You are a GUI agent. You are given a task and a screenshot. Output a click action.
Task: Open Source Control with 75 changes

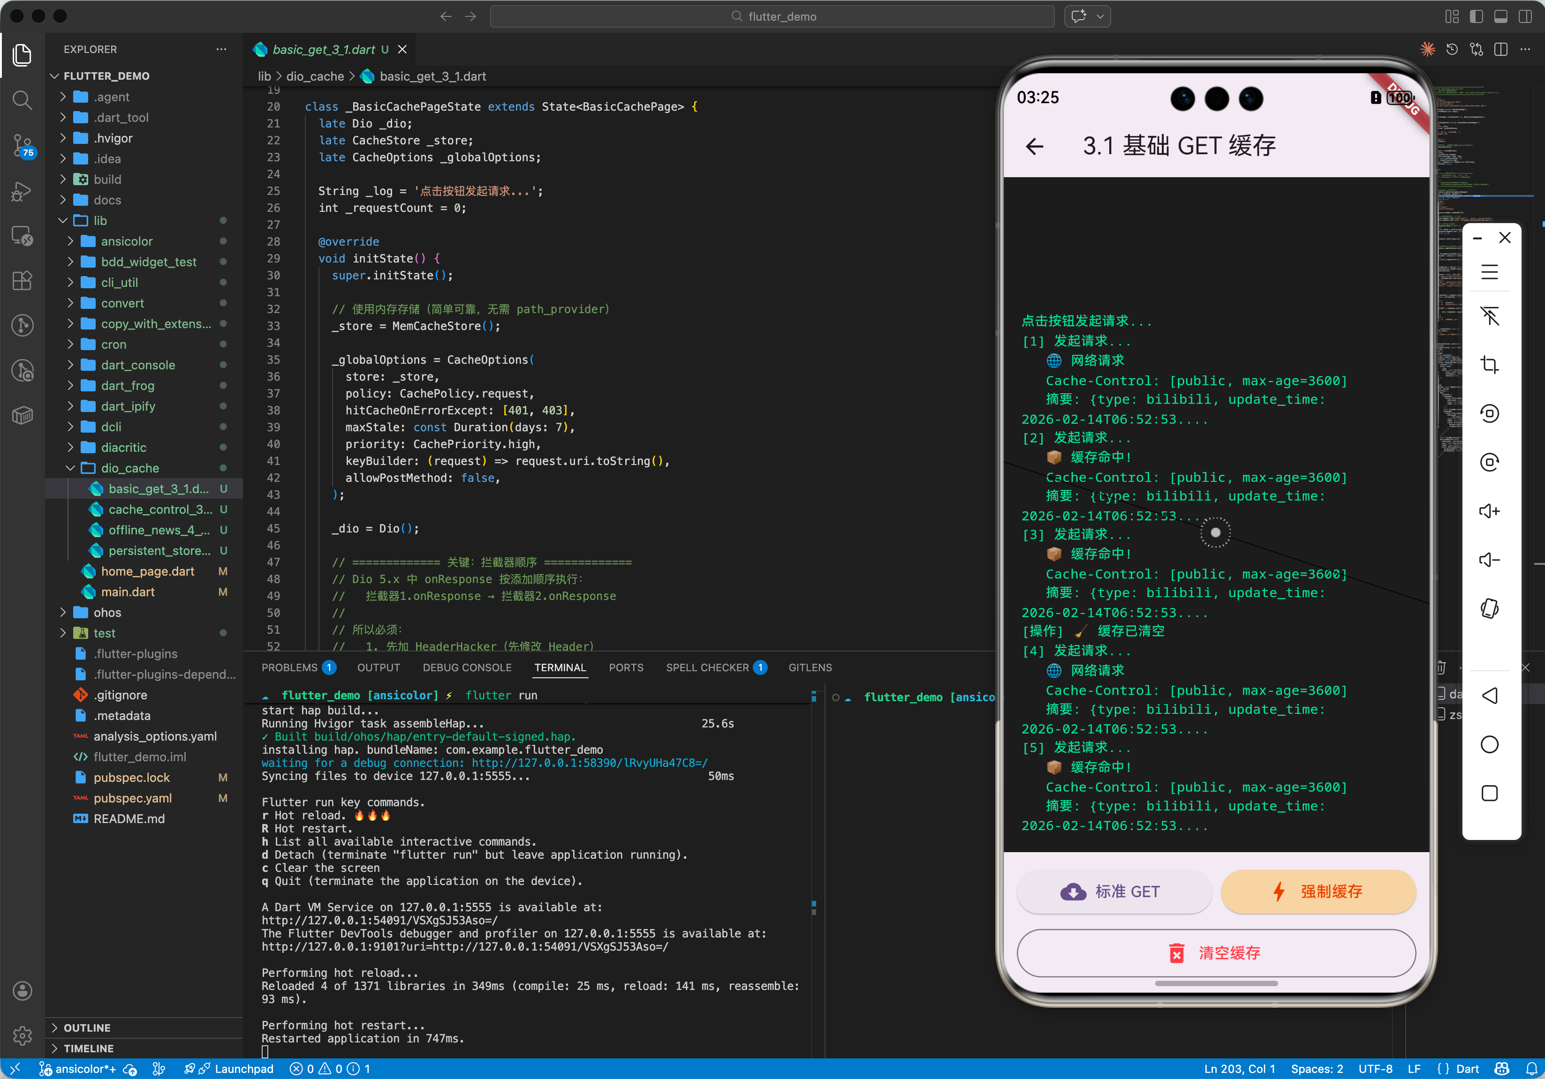click(x=22, y=145)
